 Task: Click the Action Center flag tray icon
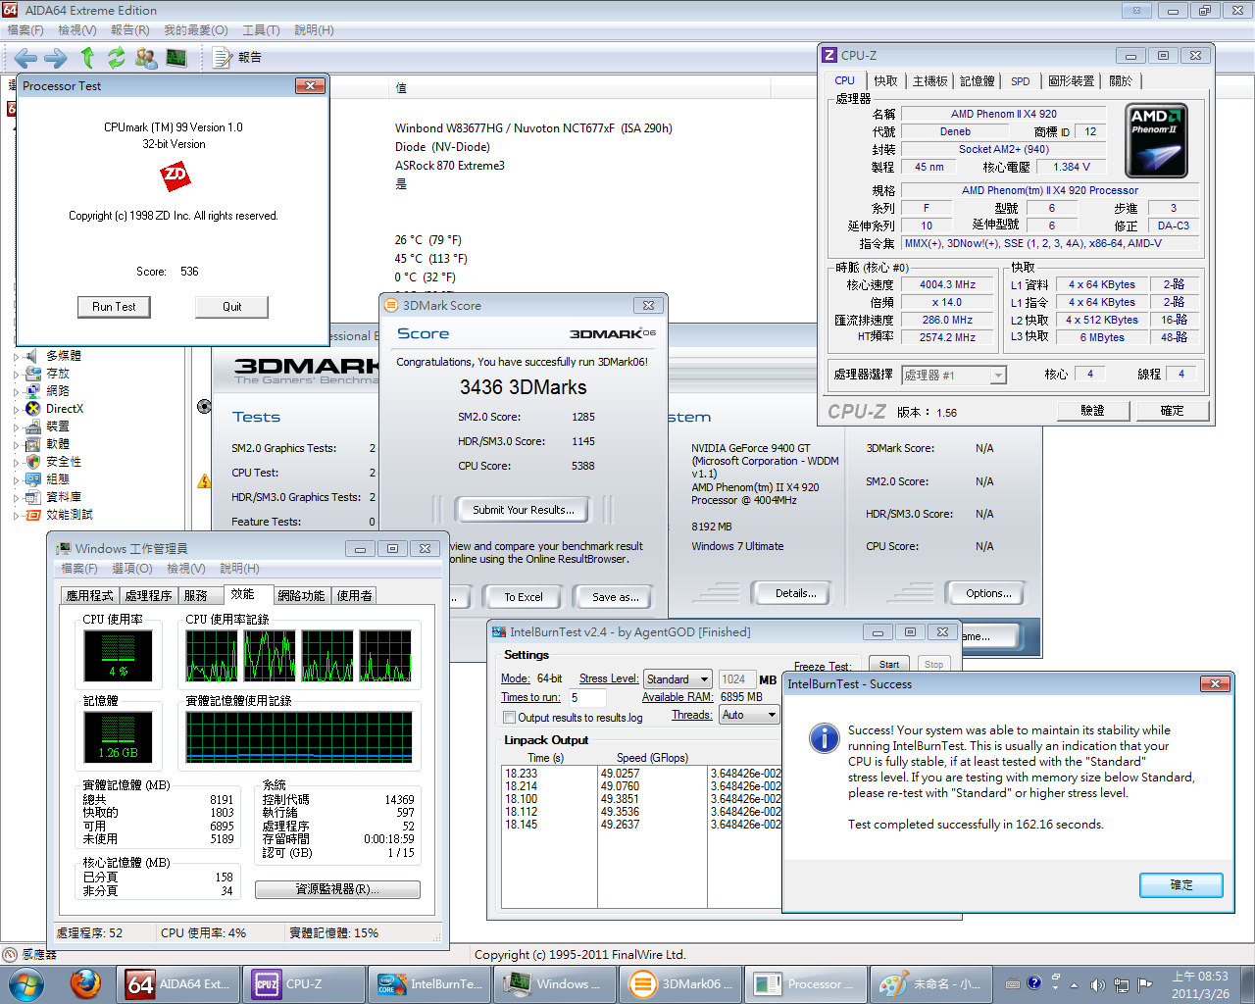(x=1142, y=984)
